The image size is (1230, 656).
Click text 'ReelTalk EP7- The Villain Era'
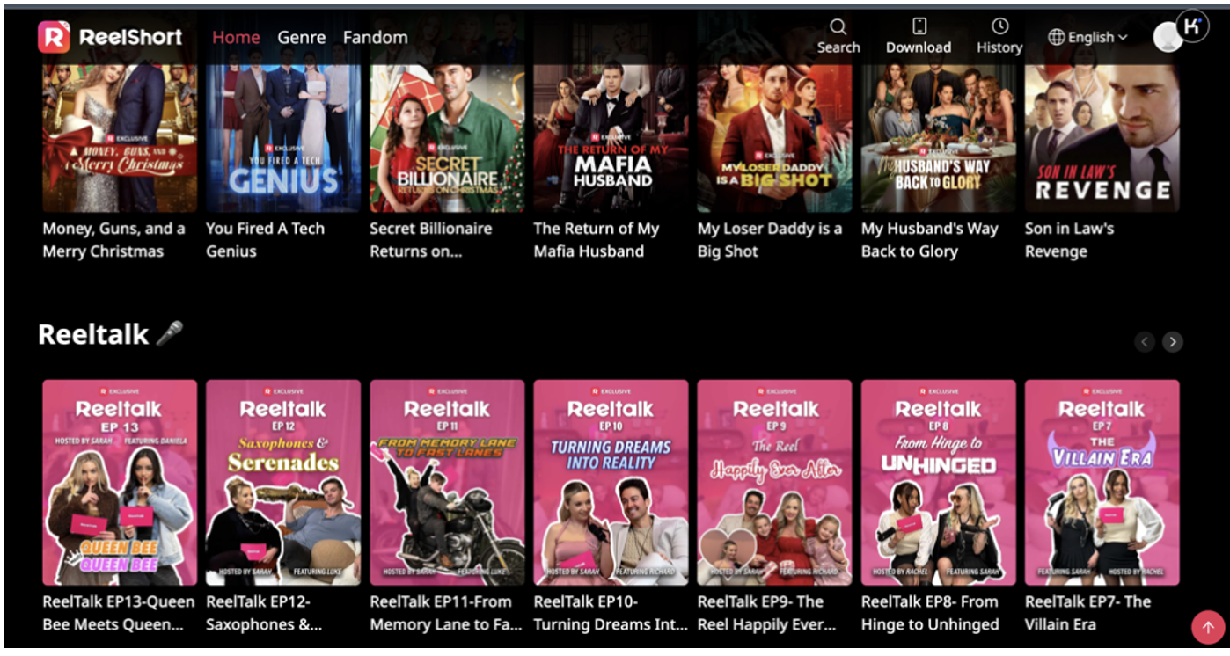(x=1088, y=614)
